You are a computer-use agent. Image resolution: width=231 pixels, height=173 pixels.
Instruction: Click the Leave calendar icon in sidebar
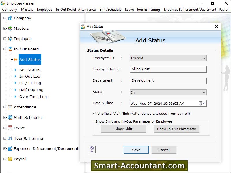point(10,128)
